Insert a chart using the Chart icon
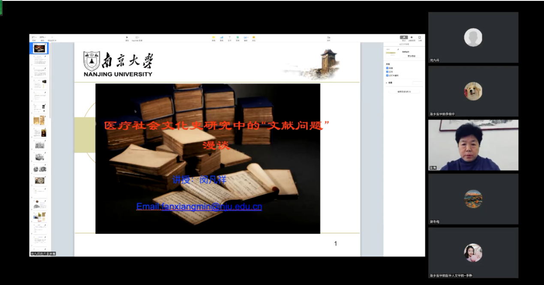Viewport: 544px width, 285px height. (222, 38)
